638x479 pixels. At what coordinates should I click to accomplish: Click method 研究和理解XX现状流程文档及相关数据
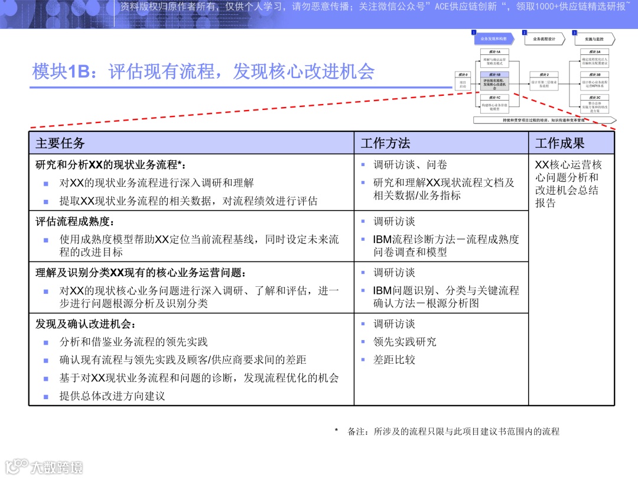(444, 189)
